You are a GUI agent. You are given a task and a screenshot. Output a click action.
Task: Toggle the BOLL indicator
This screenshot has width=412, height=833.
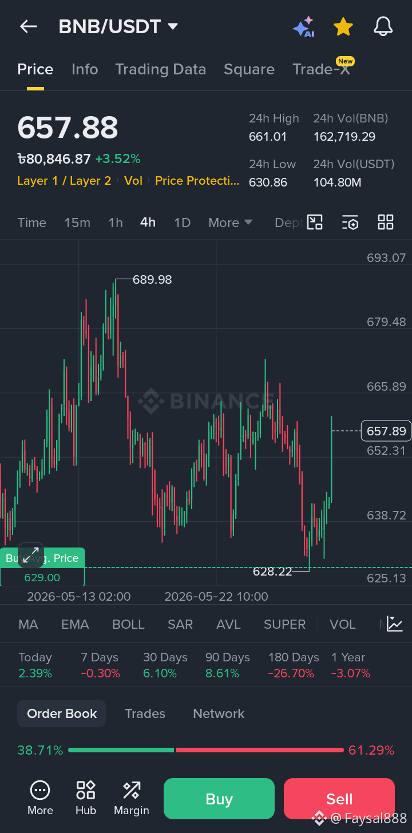point(128,624)
